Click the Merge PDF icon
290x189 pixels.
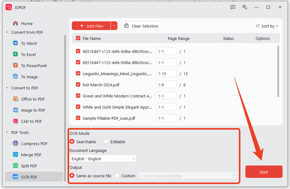(x=15, y=154)
